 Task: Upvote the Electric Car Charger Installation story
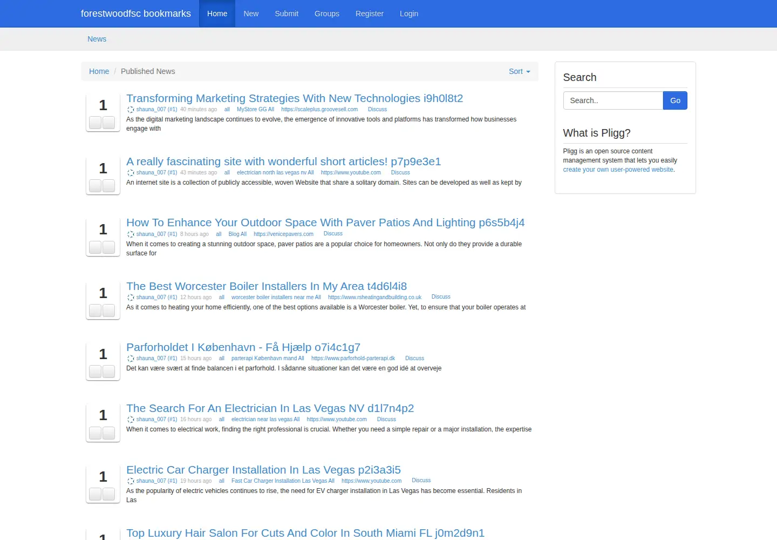96,494
